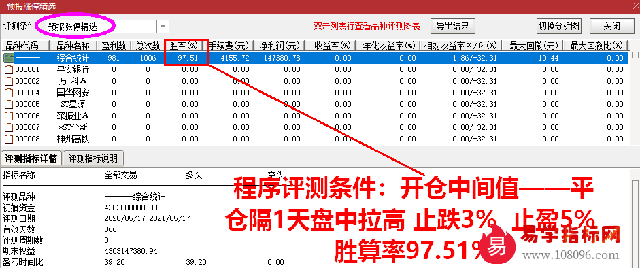
Task: Click the icon beside 000007 *ST全新
Action: pyautogui.click(x=8, y=128)
